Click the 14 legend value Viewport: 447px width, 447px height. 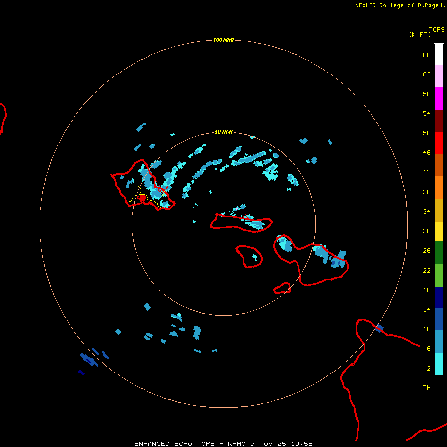click(427, 309)
